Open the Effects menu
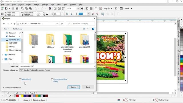 click(36, 5)
